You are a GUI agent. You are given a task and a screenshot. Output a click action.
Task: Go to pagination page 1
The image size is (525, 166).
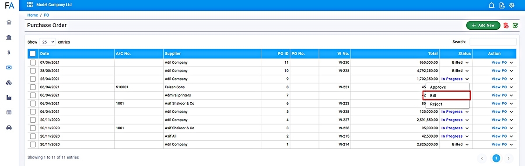(x=496, y=158)
